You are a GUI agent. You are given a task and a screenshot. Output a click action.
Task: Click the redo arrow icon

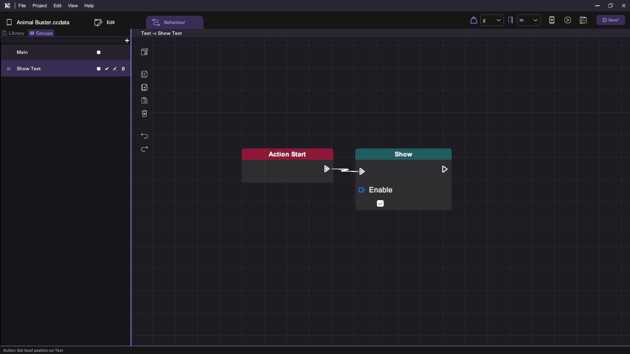(144, 149)
